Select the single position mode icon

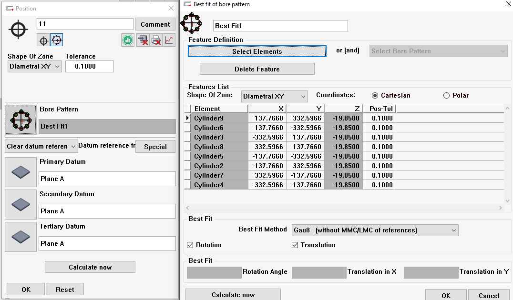click(x=43, y=40)
